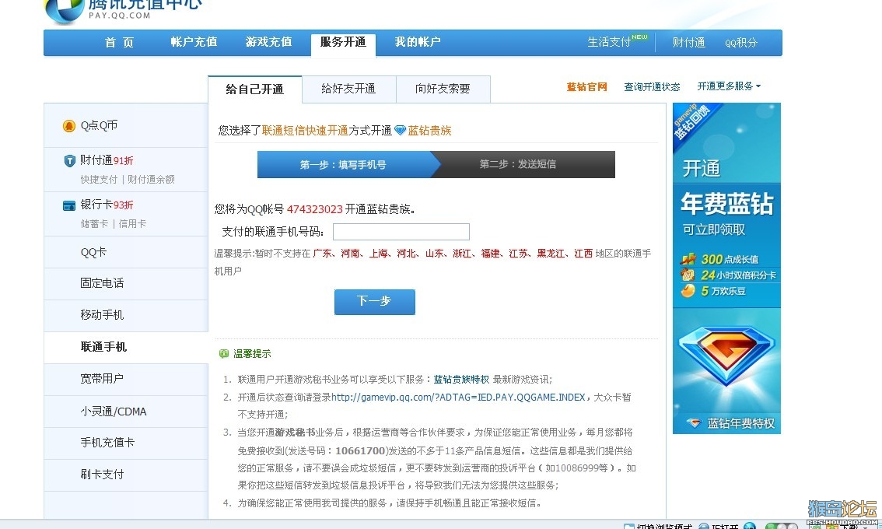This screenshot has height=529, width=882.
Task: Click the 信用卡 sub-link
Action: click(132, 224)
